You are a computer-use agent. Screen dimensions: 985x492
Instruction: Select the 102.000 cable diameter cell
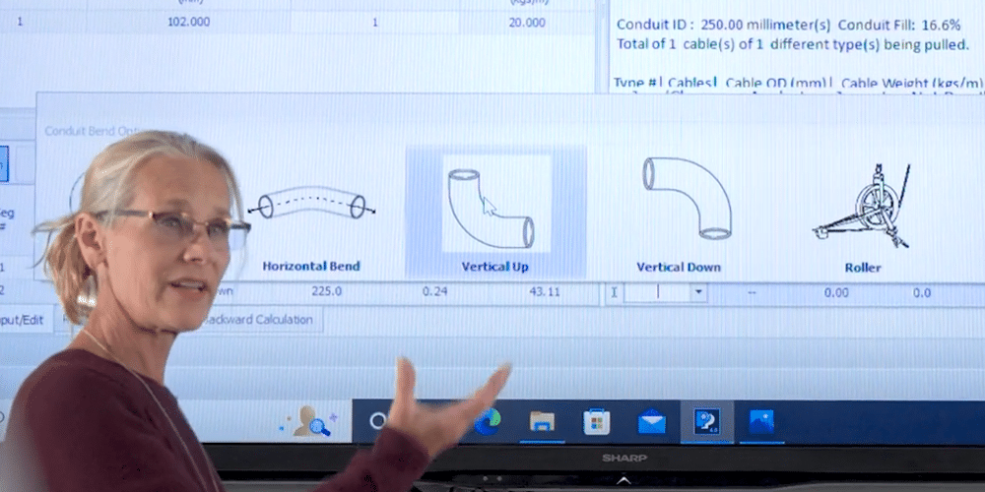click(188, 23)
